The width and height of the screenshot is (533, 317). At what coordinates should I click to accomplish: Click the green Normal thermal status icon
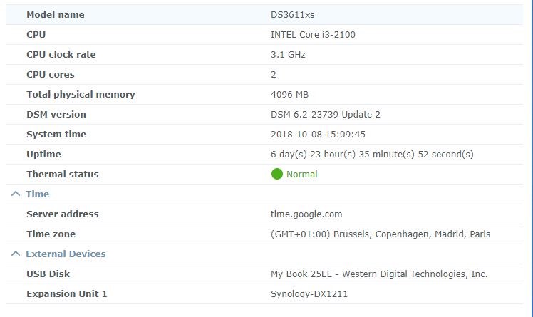pos(276,174)
